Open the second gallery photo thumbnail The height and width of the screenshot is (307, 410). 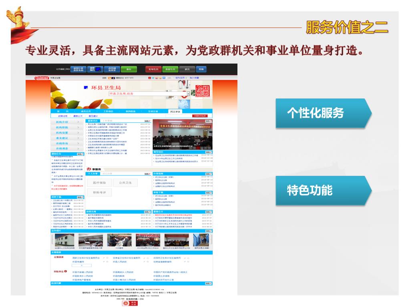pyautogui.click(x=90, y=240)
